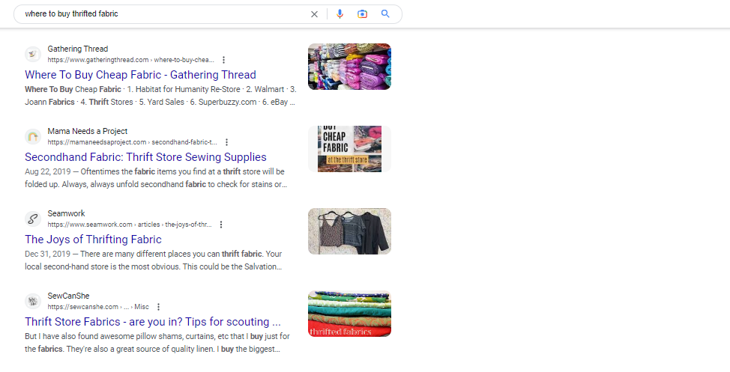Open Mama Needs a Project favicon
Image resolution: width=730 pixels, height=372 pixels.
point(32,137)
